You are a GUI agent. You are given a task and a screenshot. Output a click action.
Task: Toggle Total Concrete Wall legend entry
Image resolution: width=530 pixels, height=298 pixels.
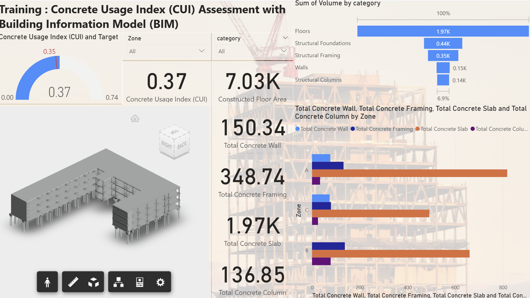323,129
